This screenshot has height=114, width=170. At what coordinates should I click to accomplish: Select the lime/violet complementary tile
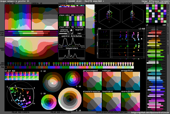click(111, 101)
